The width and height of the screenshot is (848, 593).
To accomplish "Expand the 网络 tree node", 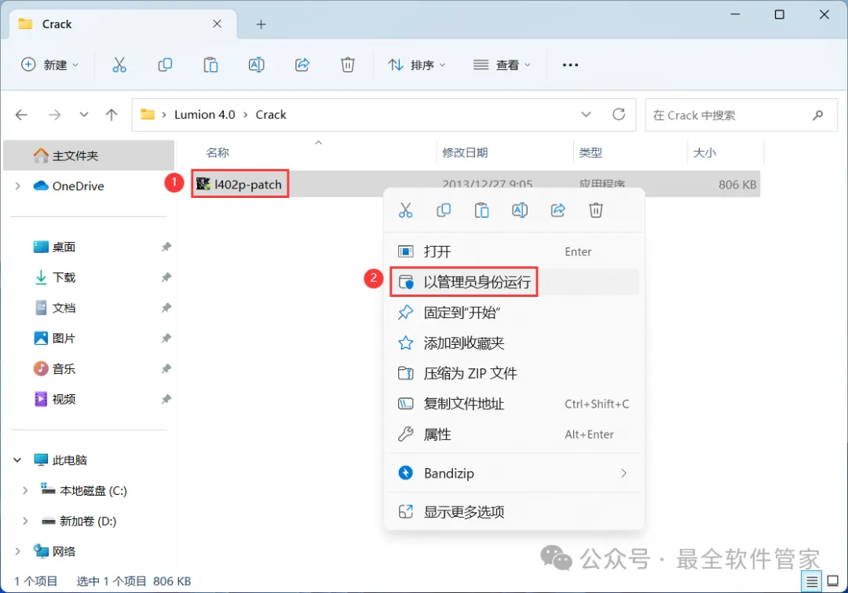I will [18, 551].
